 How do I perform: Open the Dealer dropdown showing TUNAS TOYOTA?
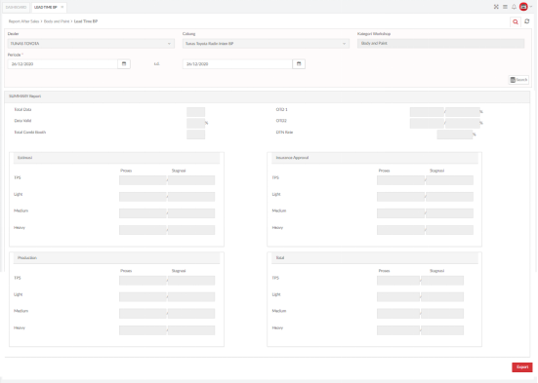click(x=91, y=44)
